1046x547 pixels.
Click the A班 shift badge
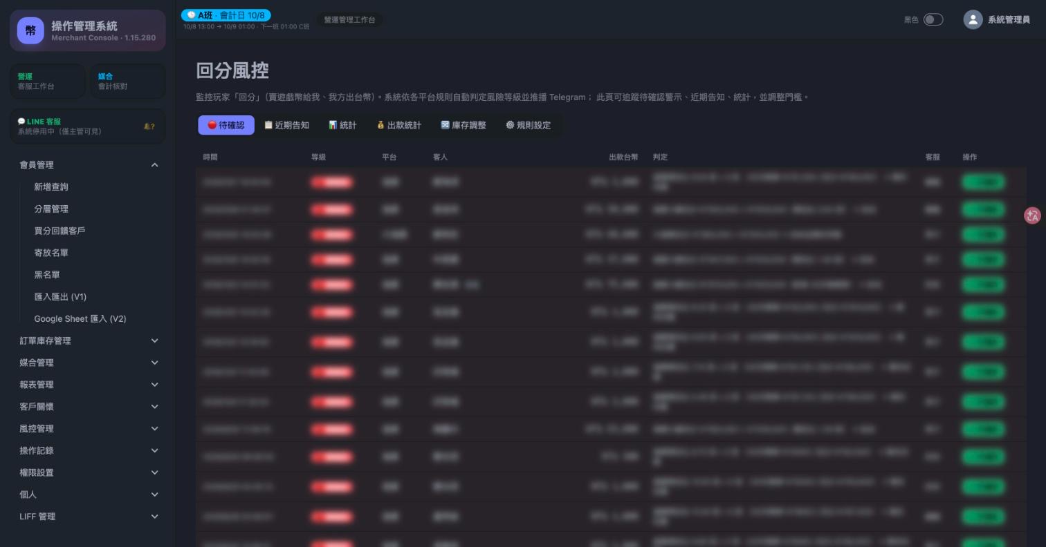pos(226,15)
